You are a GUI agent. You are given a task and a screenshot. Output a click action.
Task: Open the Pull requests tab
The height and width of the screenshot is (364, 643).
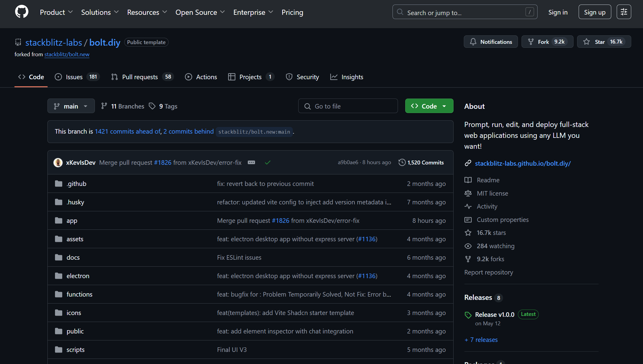tap(140, 77)
